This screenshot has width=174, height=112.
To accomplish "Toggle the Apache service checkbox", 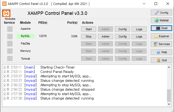I will pos(10,29).
